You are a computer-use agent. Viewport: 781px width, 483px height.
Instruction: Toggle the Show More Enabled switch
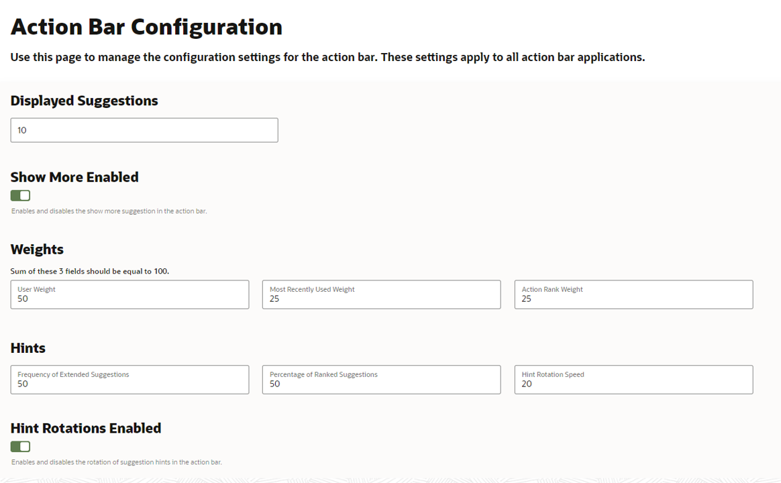pyautogui.click(x=20, y=195)
